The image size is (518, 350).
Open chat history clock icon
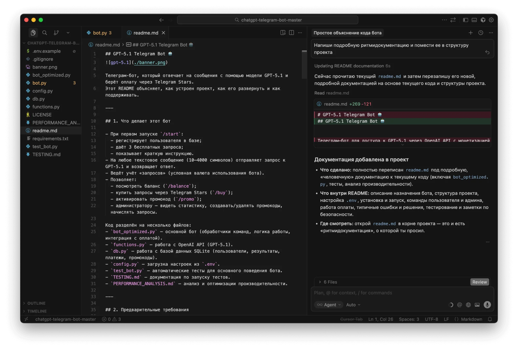481,33
